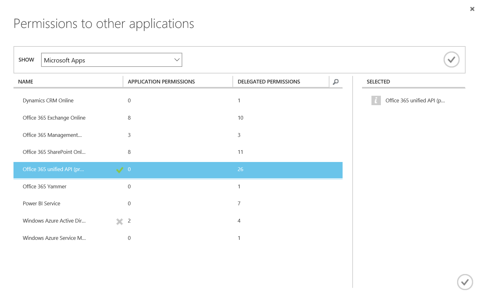Select the Power BI Service row
480x291 pixels.
[178, 203]
